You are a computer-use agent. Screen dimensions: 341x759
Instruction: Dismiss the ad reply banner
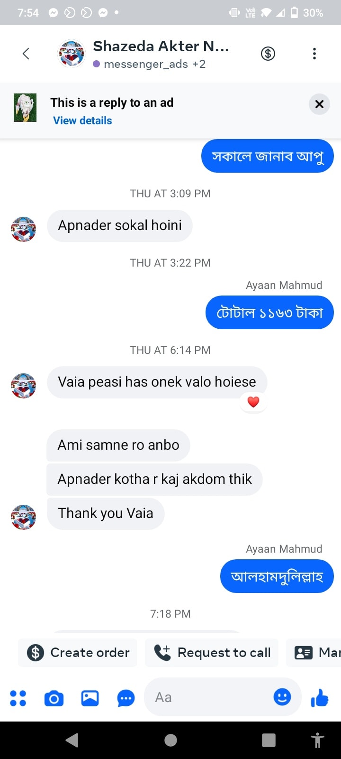click(x=319, y=104)
